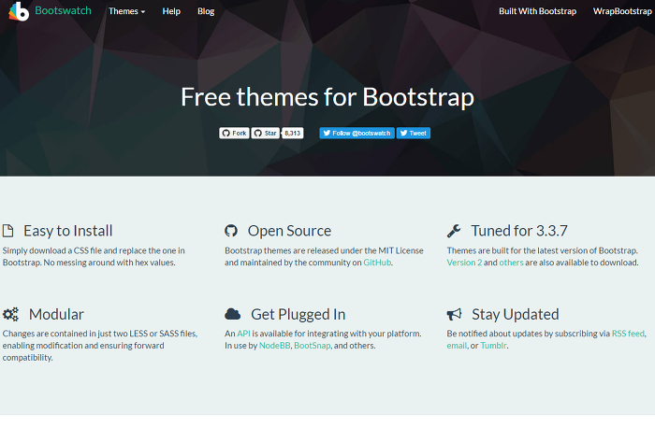Viewport: 655px width, 427px height.
Task: Click the wrench icon beside Tuned for 3.3.7
Action: 454,231
